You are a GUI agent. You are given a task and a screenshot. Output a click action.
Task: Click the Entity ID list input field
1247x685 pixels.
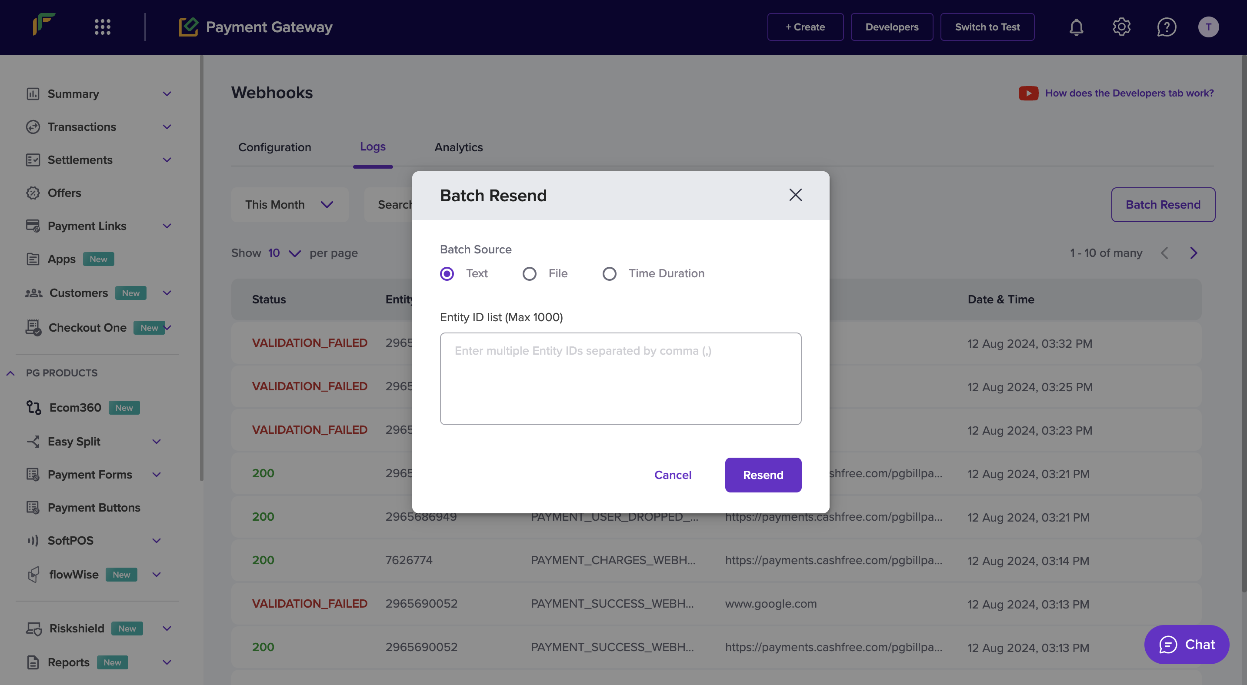coord(621,378)
